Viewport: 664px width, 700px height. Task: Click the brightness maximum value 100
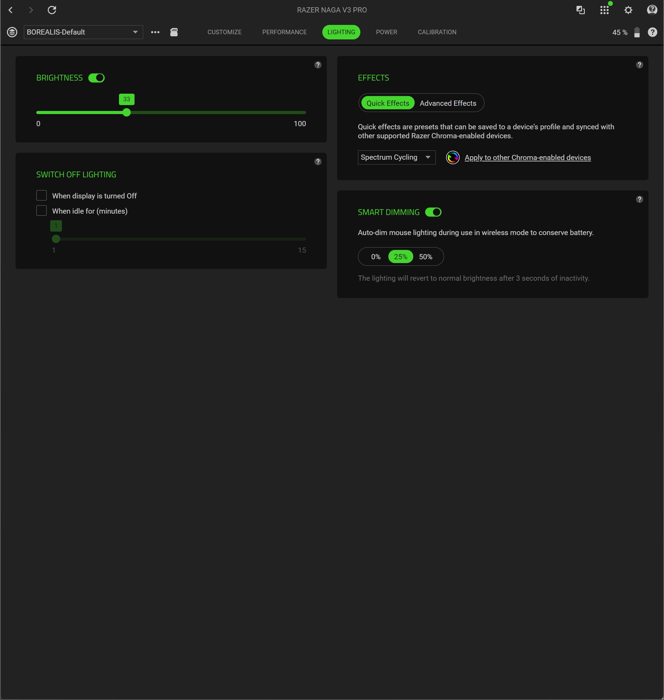pyautogui.click(x=300, y=124)
